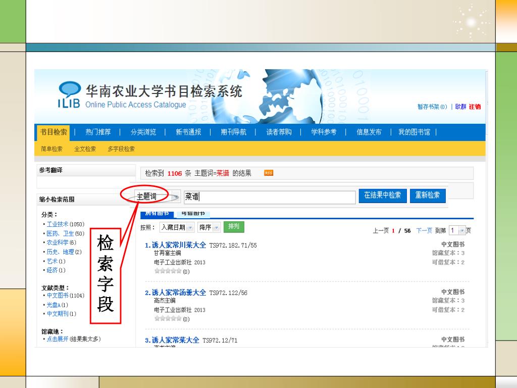The height and width of the screenshot is (388, 517).
Task: Click the 在结果中检索 button
Action: click(x=383, y=196)
